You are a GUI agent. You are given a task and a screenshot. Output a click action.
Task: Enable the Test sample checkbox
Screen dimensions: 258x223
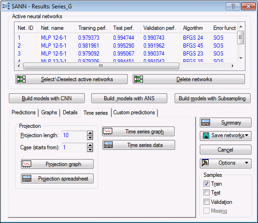tap(206, 192)
